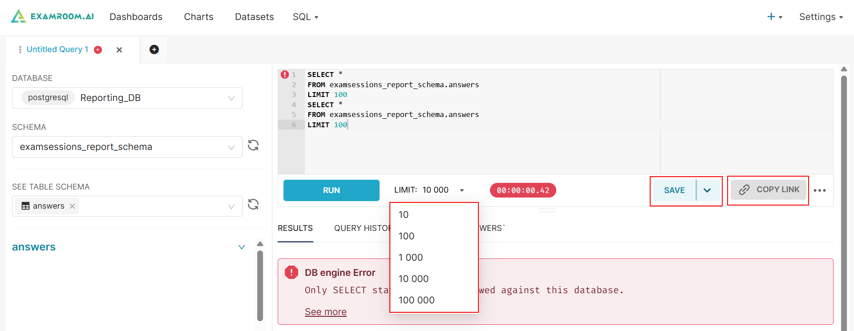The width and height of the screenshot is (854, 331).
Task: Open the plus create-new menu
Action: [774, 17]
